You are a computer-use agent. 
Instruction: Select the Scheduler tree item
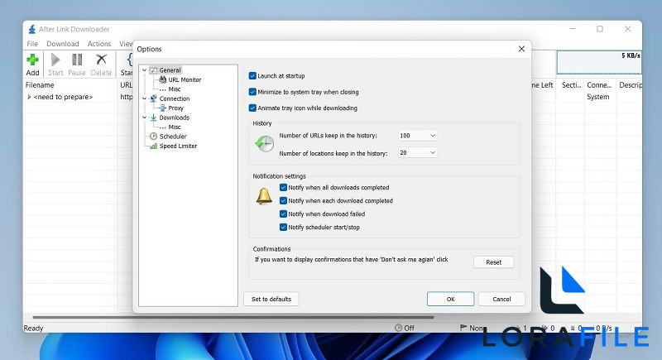point(173,137)
